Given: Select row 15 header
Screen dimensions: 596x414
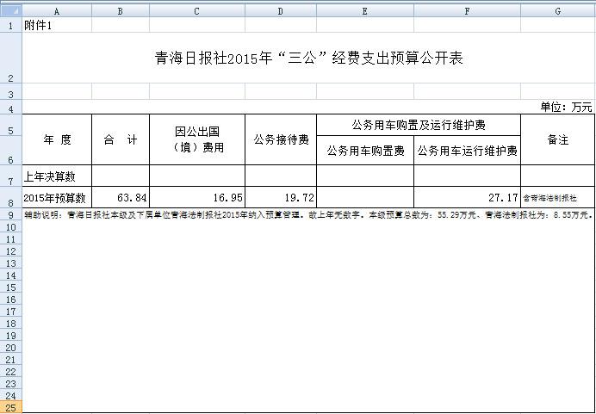Looking at the screenshot, I should click(11, 287).
